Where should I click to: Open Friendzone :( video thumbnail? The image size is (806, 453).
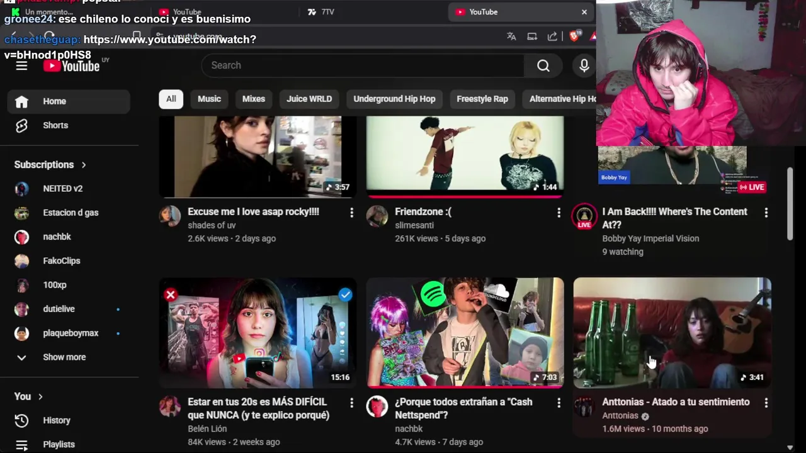click(x=465, y=157)
